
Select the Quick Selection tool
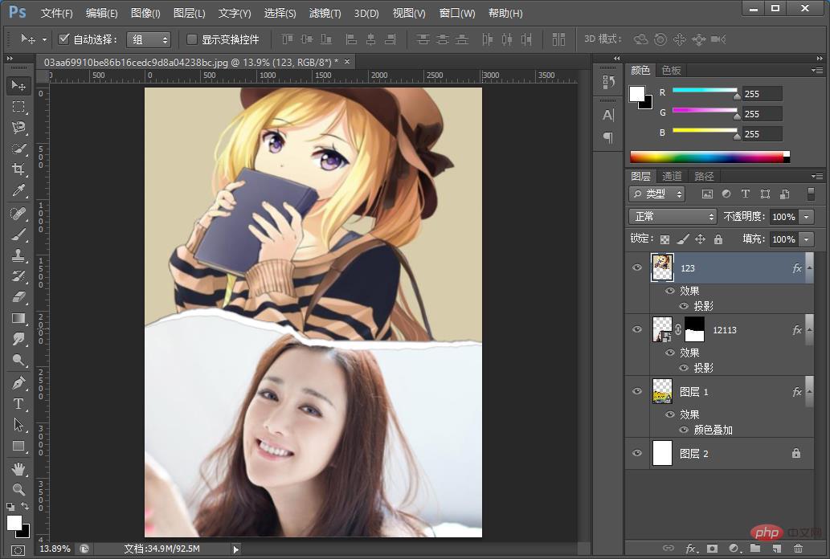[x=18, y=149]
